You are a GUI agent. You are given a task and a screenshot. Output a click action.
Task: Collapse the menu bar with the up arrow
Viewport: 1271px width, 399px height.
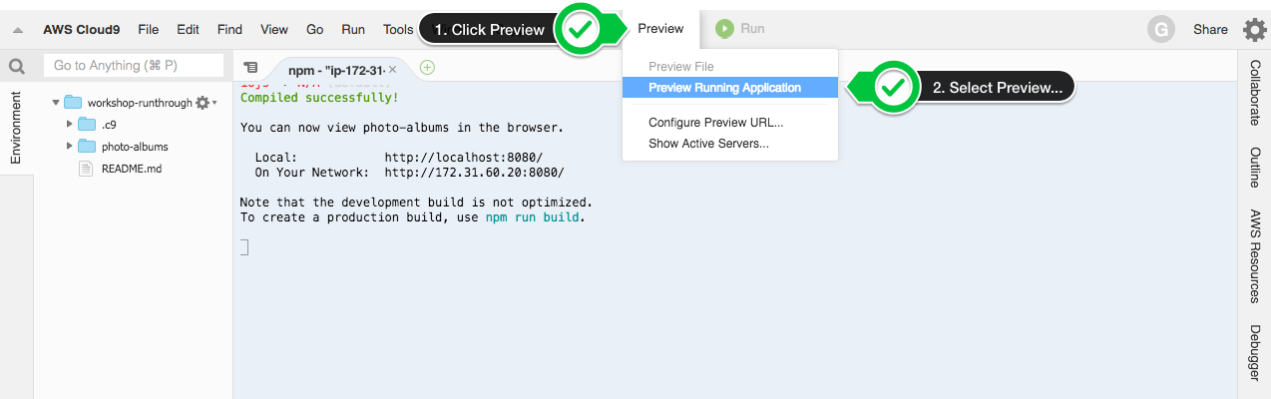point(18,30)
